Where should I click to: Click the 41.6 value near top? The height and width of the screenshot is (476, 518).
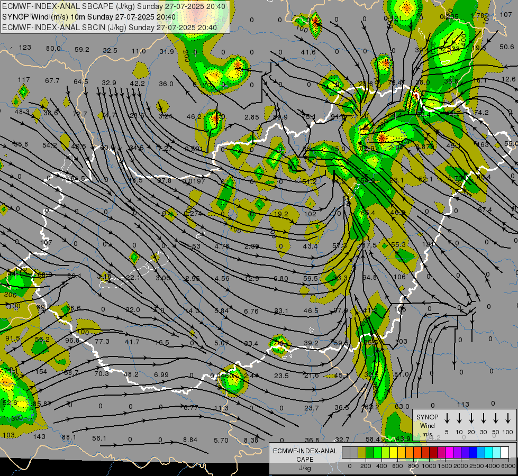[308, 52]
